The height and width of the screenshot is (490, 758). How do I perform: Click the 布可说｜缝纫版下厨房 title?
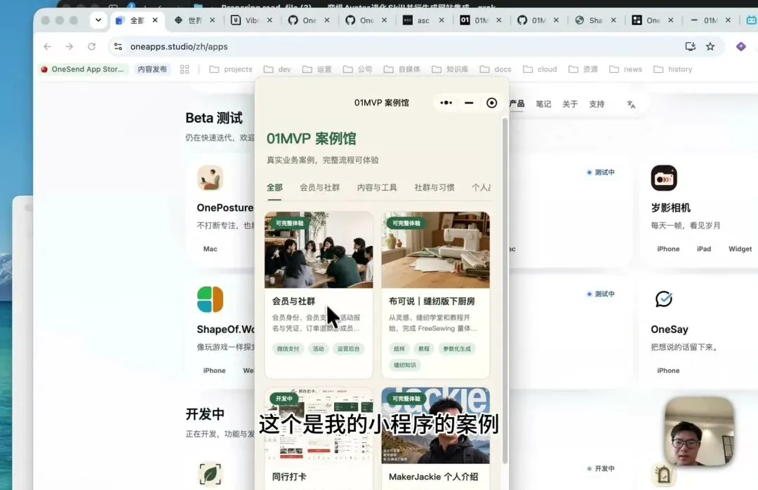pyautogui.click(x=432, y=301)
